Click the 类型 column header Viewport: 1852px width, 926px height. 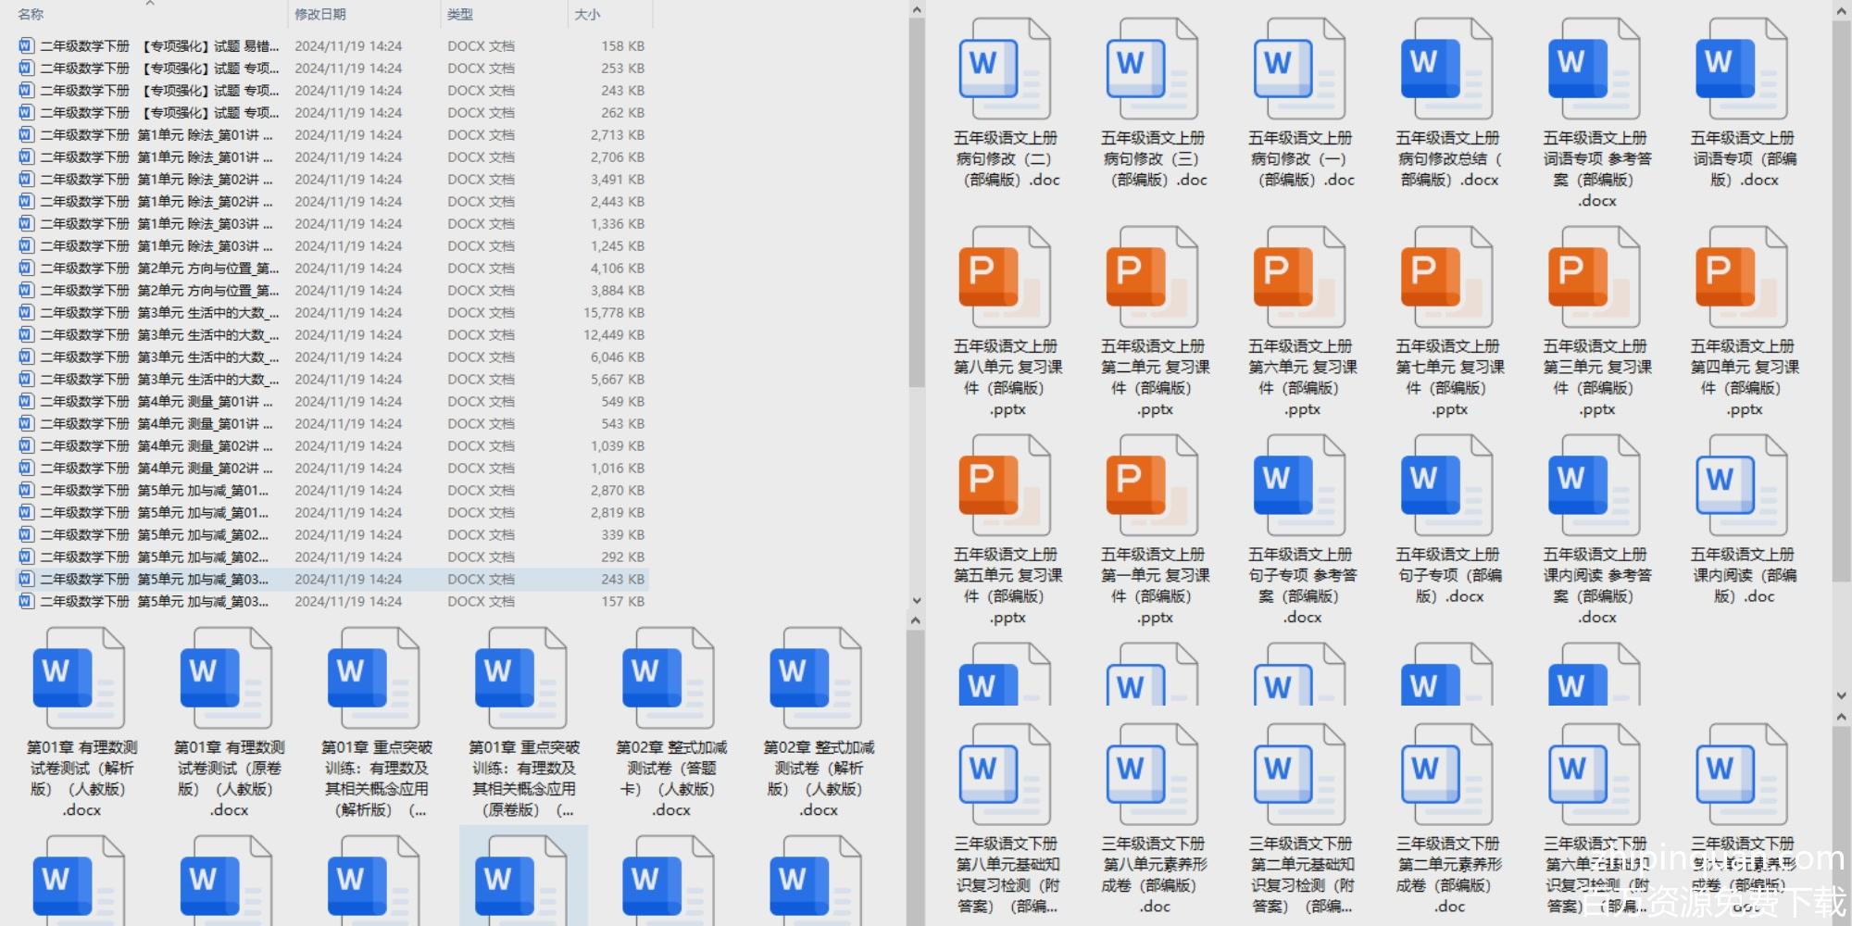(460, 15)
